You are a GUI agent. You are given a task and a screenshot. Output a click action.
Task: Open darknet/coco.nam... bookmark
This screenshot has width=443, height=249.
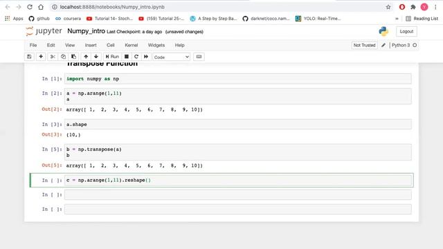[266, 19]
